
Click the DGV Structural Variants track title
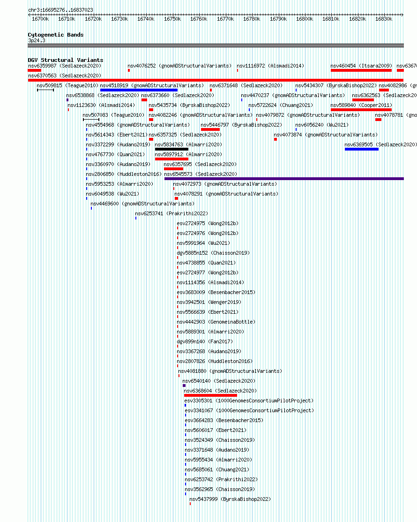point(66,60)
